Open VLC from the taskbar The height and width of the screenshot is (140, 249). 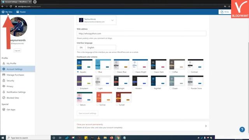(98, 138)
